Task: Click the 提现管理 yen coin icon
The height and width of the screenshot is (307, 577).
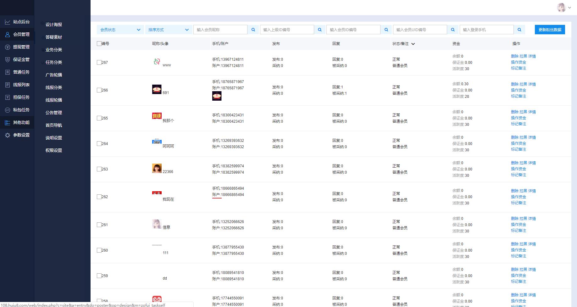Action: click(x=8, y=47)
